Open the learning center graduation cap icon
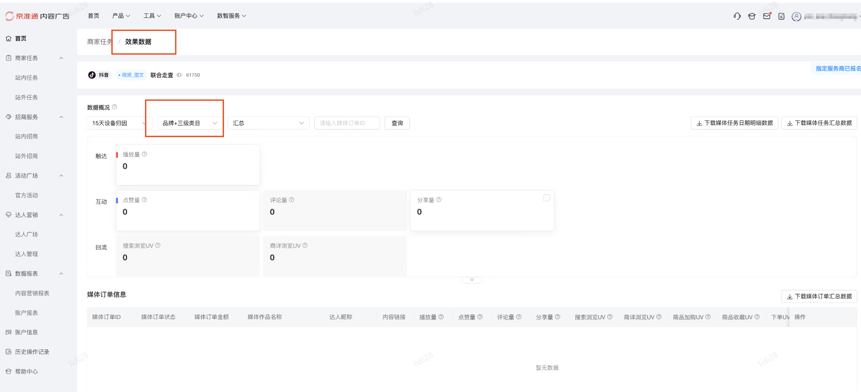 752,16
